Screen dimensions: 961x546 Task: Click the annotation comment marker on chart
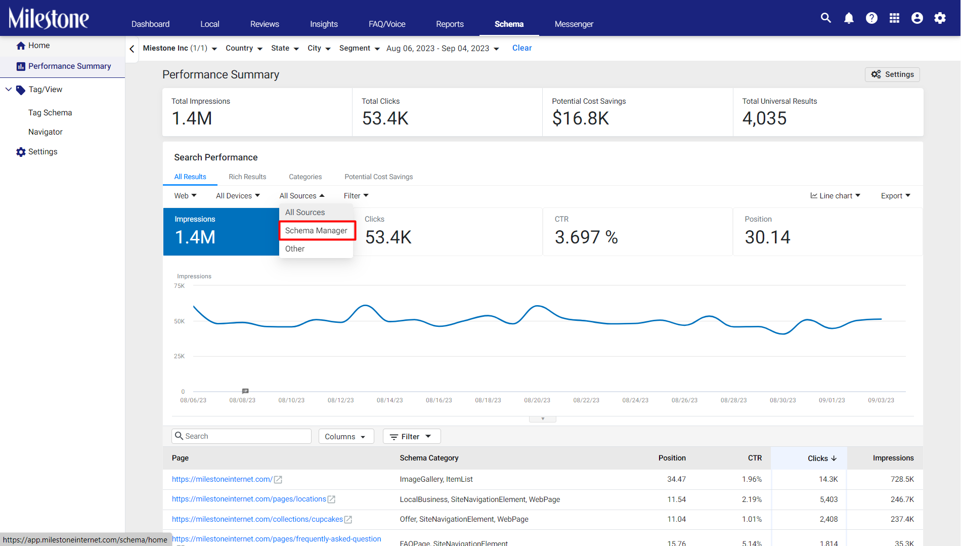point(245,391)
